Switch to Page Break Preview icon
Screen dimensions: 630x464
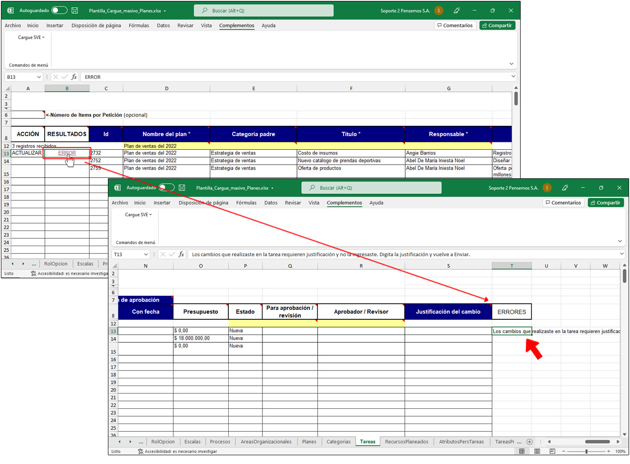pyautogui.click(x=553, y=451)
